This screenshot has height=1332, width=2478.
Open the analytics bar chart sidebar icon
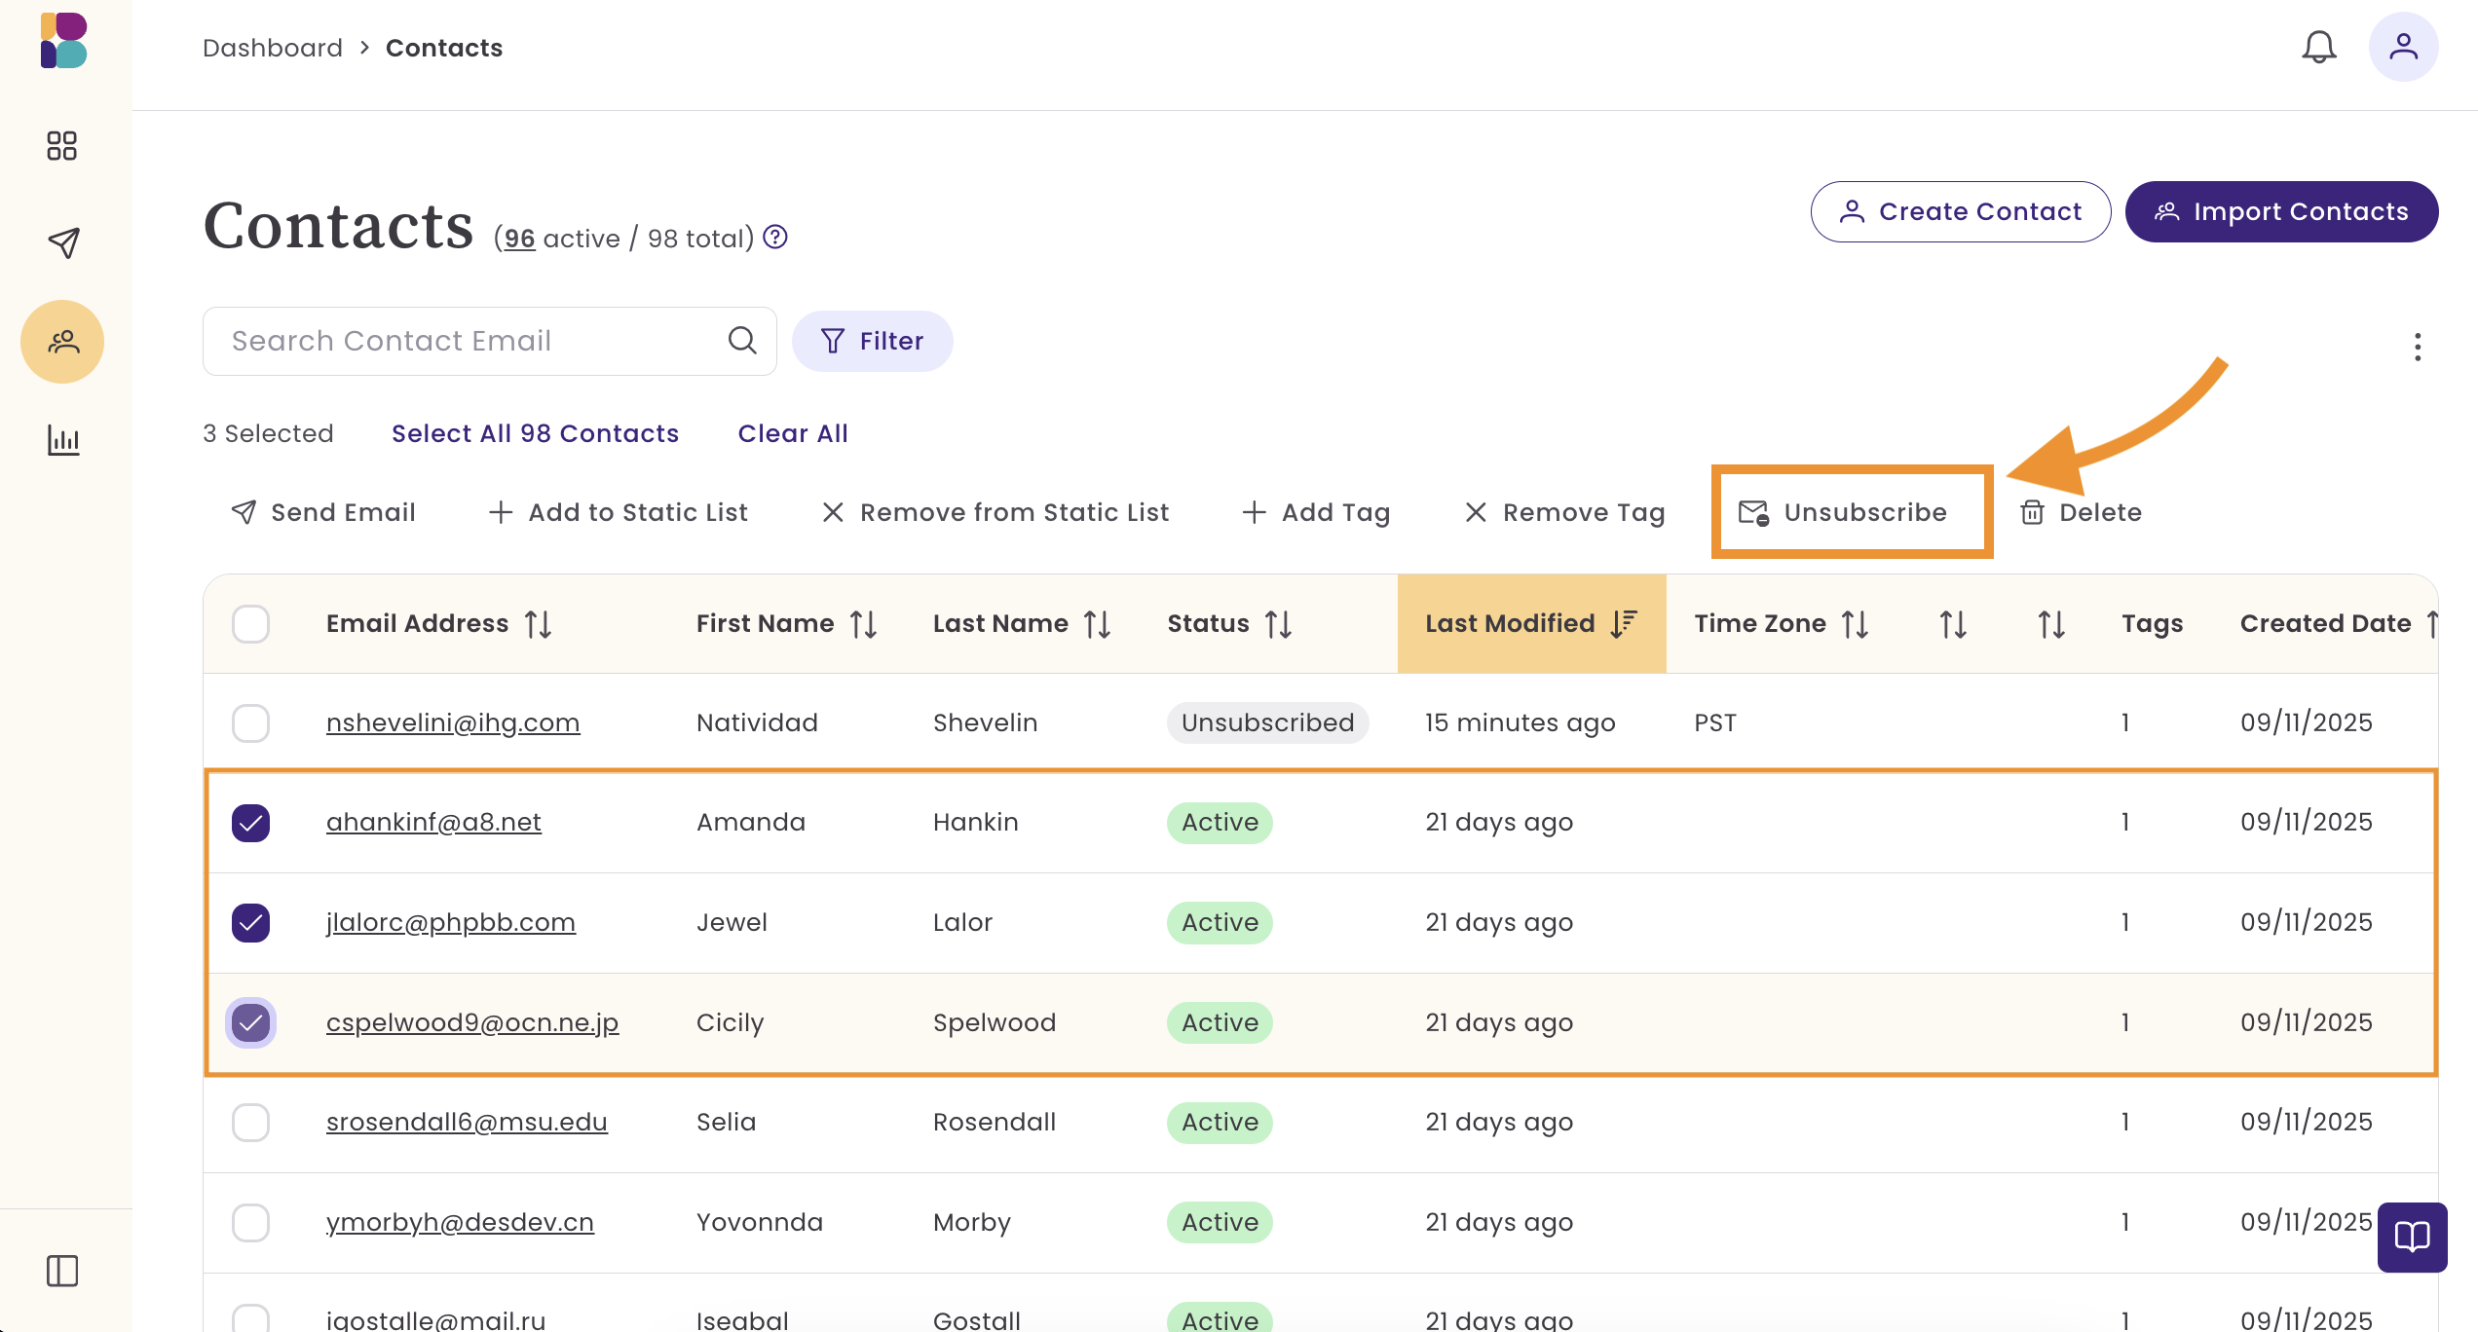click(x=62, y=440)
